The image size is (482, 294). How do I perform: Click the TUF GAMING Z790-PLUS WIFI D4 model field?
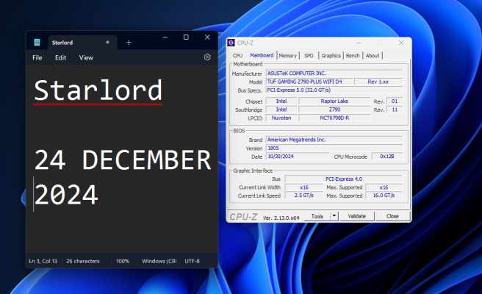pos(309,82)
